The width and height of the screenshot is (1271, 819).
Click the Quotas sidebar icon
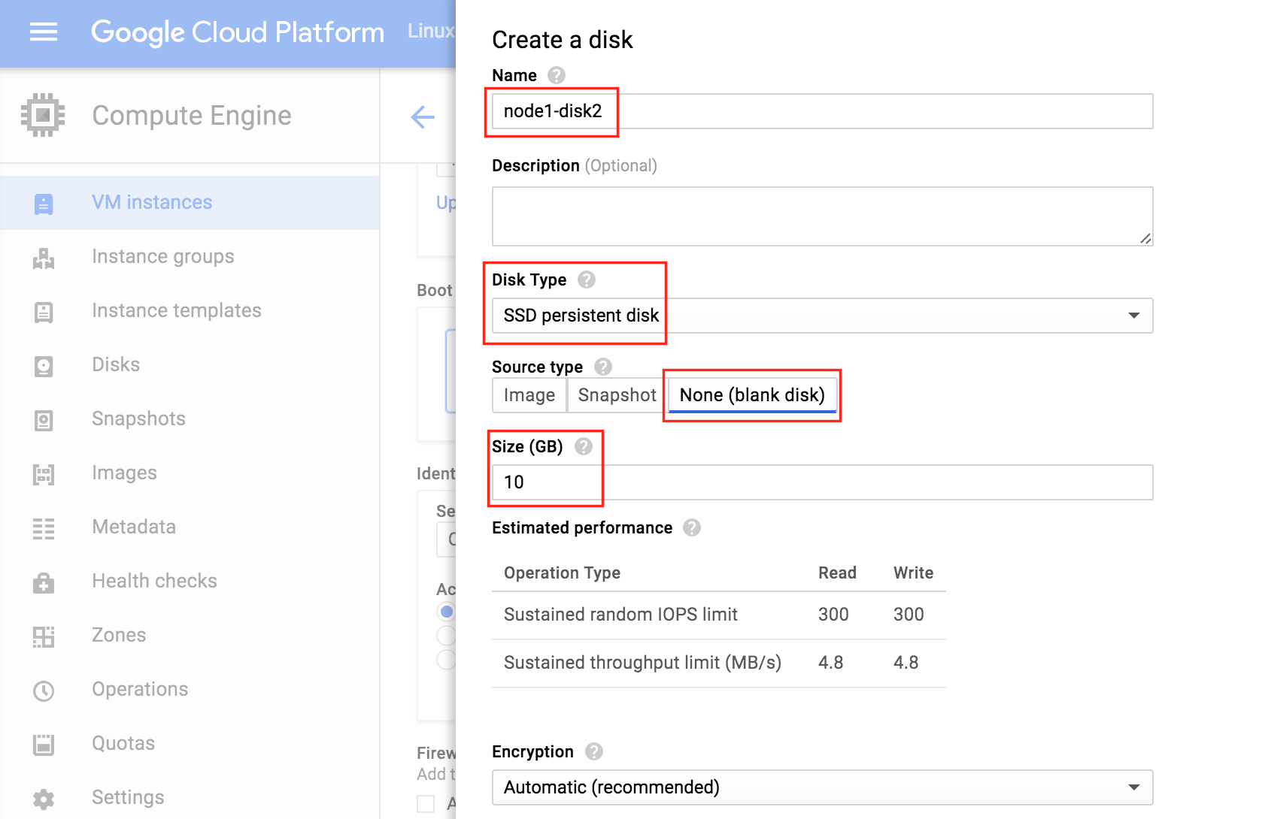44,745
